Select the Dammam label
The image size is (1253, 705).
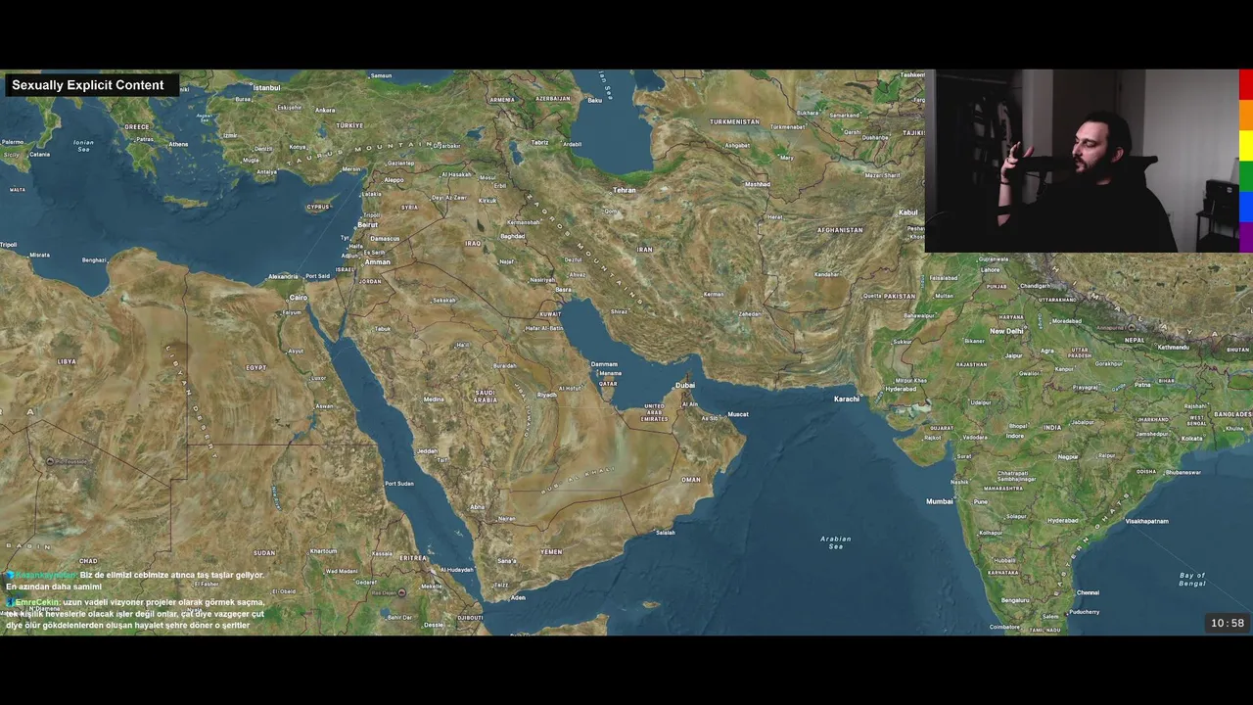[604, 365]
